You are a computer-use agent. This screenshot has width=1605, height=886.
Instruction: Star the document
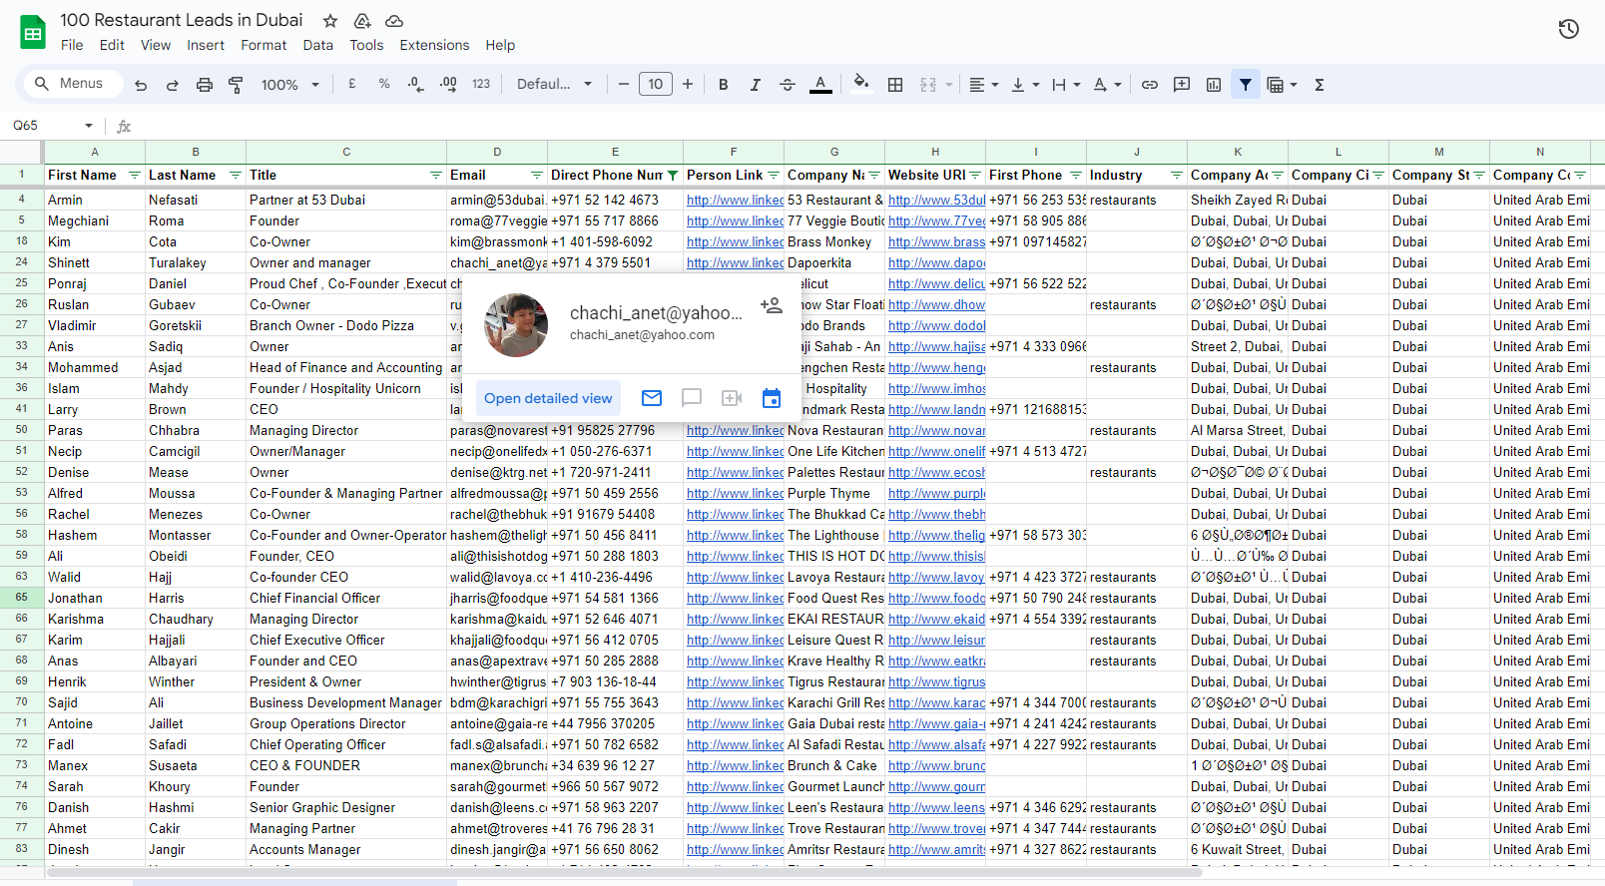(330, 21)
